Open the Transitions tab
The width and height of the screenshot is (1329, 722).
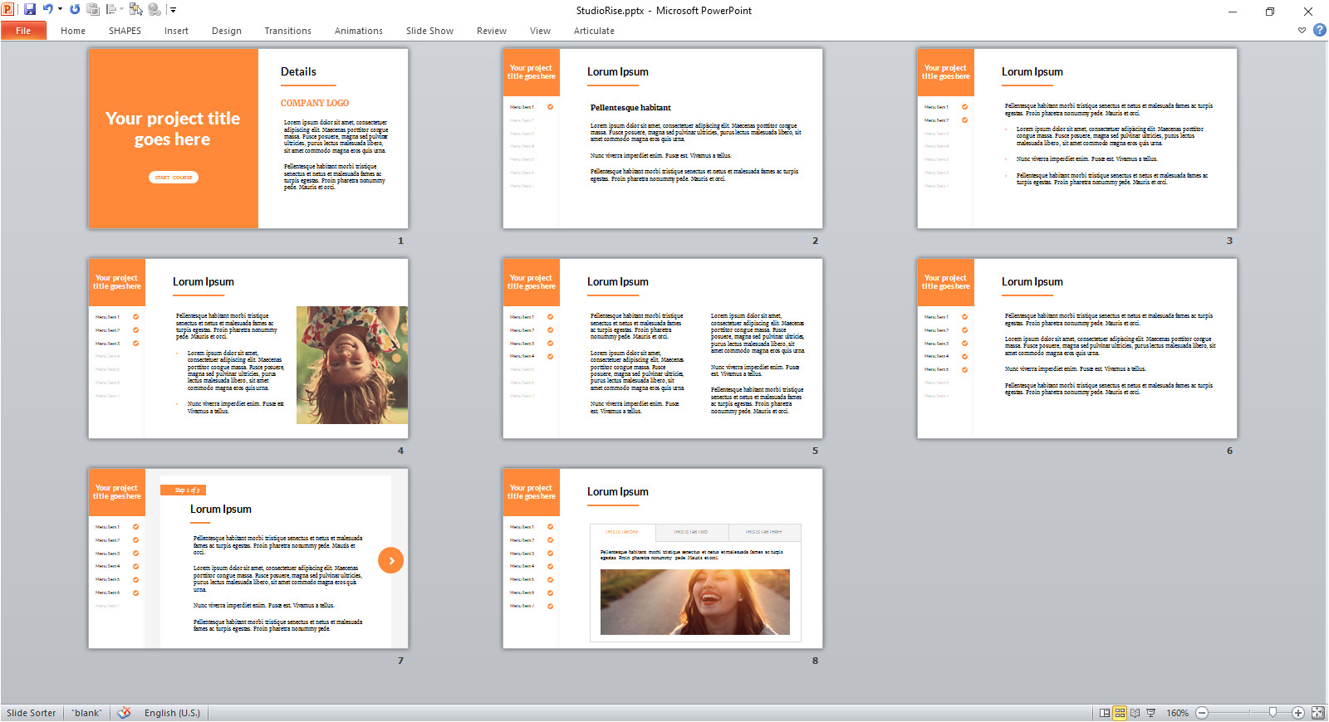287,31
